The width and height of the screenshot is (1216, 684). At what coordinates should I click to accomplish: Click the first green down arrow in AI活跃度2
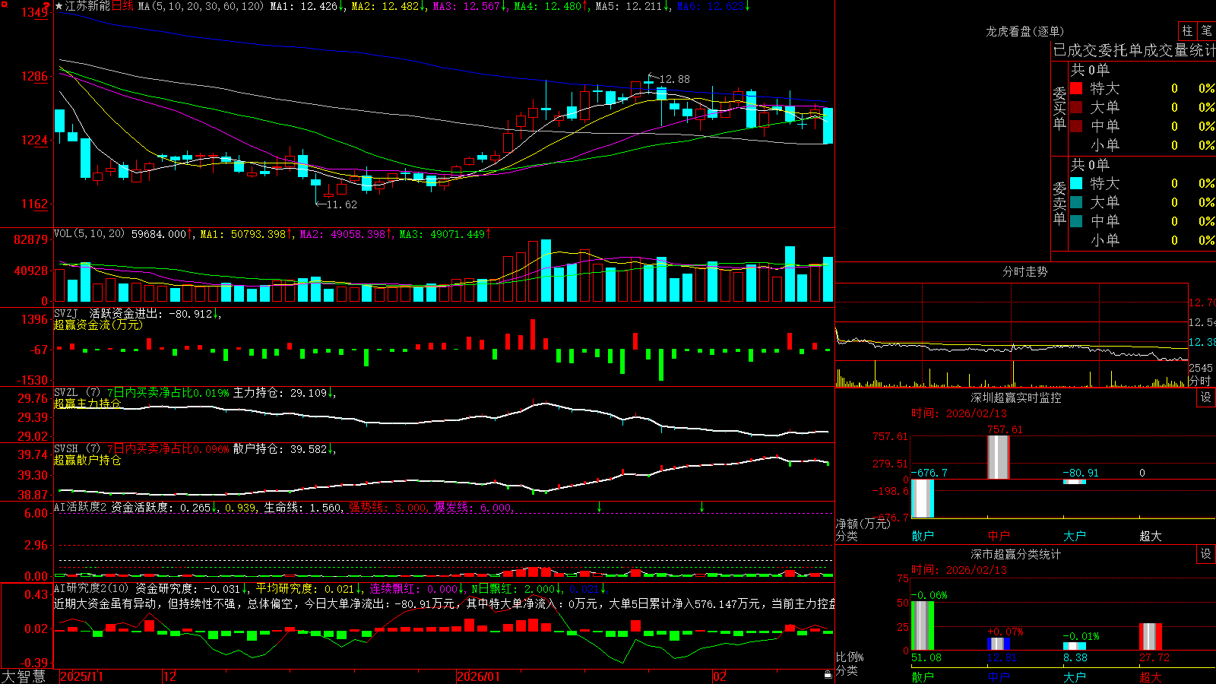pyautogui.click(x=600, y=507)
